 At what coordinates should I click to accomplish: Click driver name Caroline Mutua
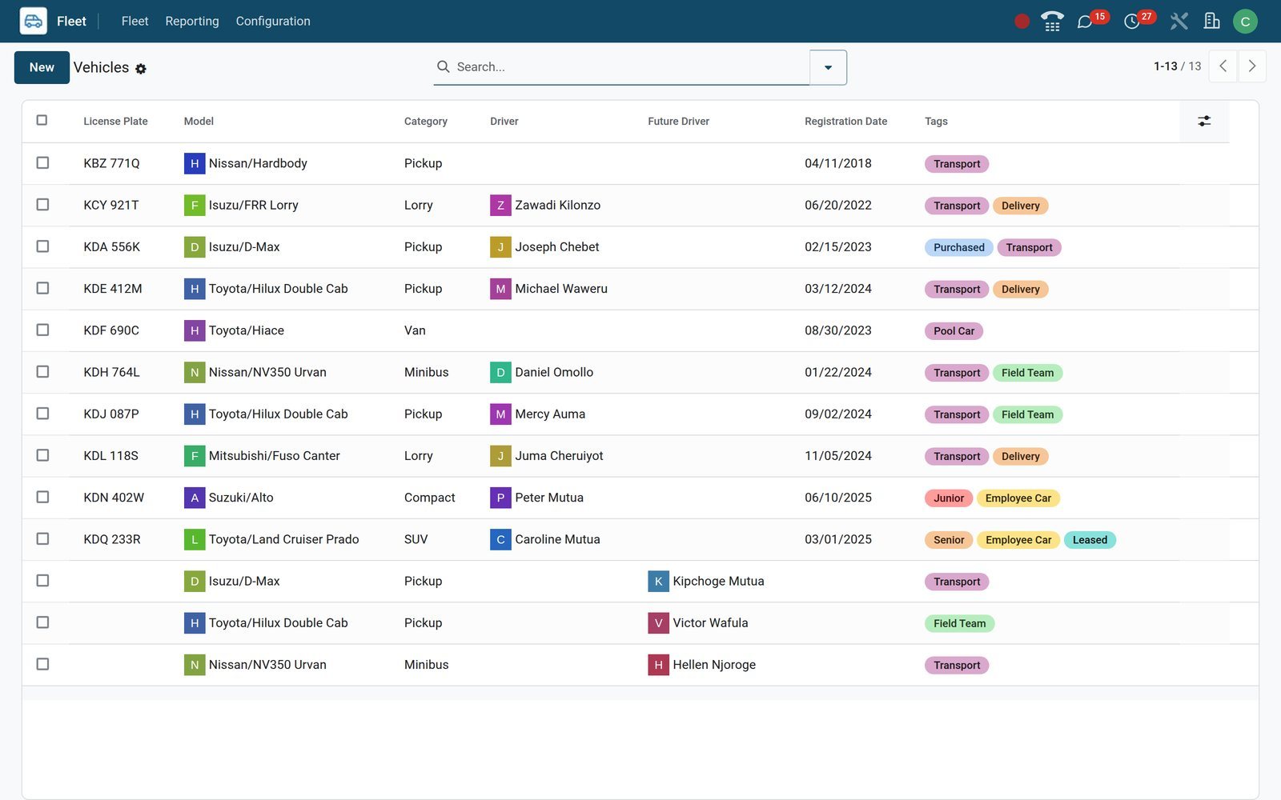coord(557,539)
